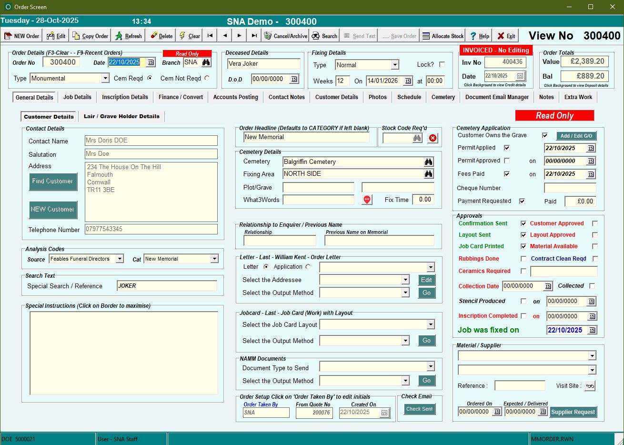Click the Edit toolbar button
The width and height of the screenshot is (624, 445).
[56, 36]
